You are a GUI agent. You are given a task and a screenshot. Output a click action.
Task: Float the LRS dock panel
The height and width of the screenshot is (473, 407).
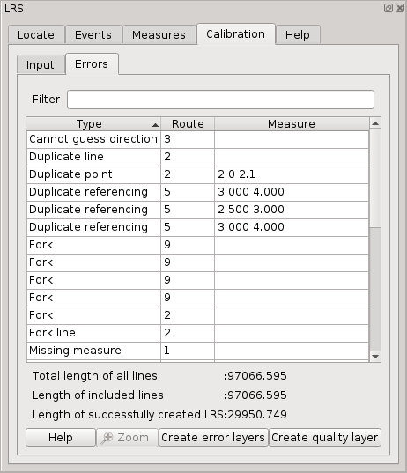(388, 8)
